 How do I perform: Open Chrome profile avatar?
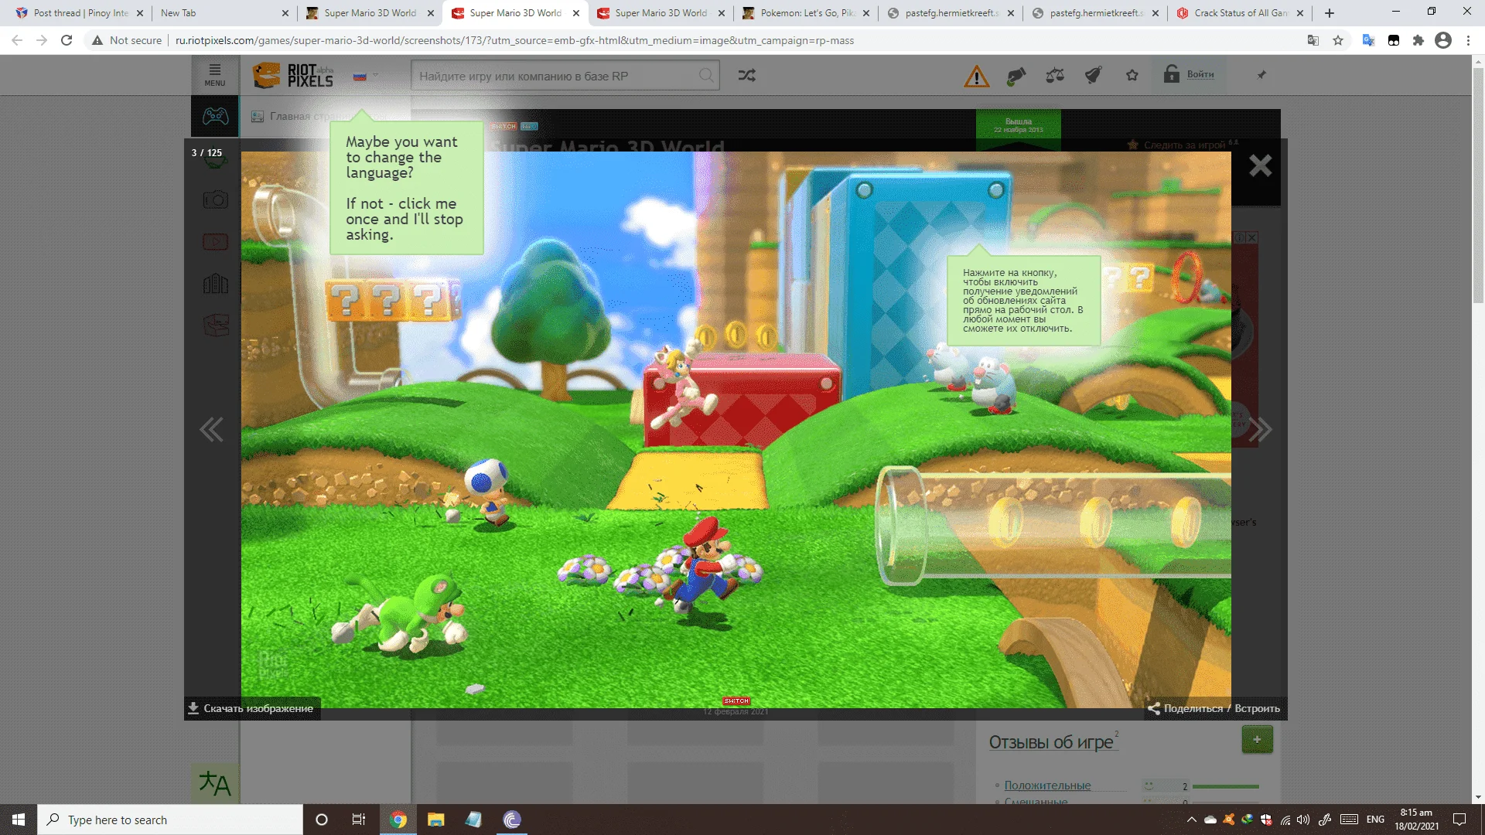point(1443,40)
